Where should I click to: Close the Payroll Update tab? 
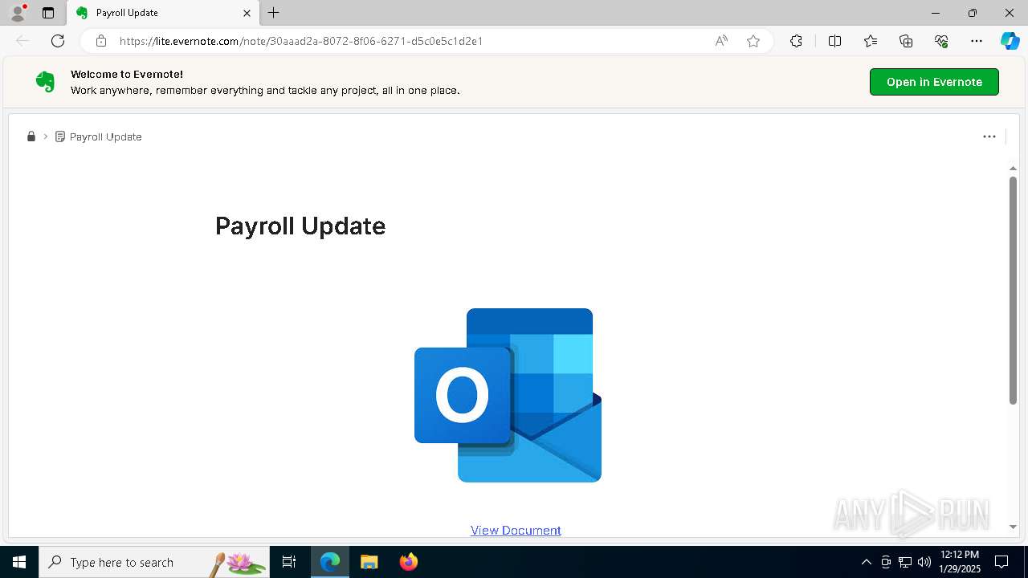tap(247, 13)
